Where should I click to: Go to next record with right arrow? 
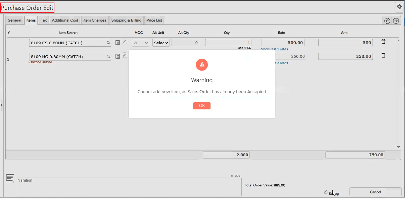[x=396, y=21]
